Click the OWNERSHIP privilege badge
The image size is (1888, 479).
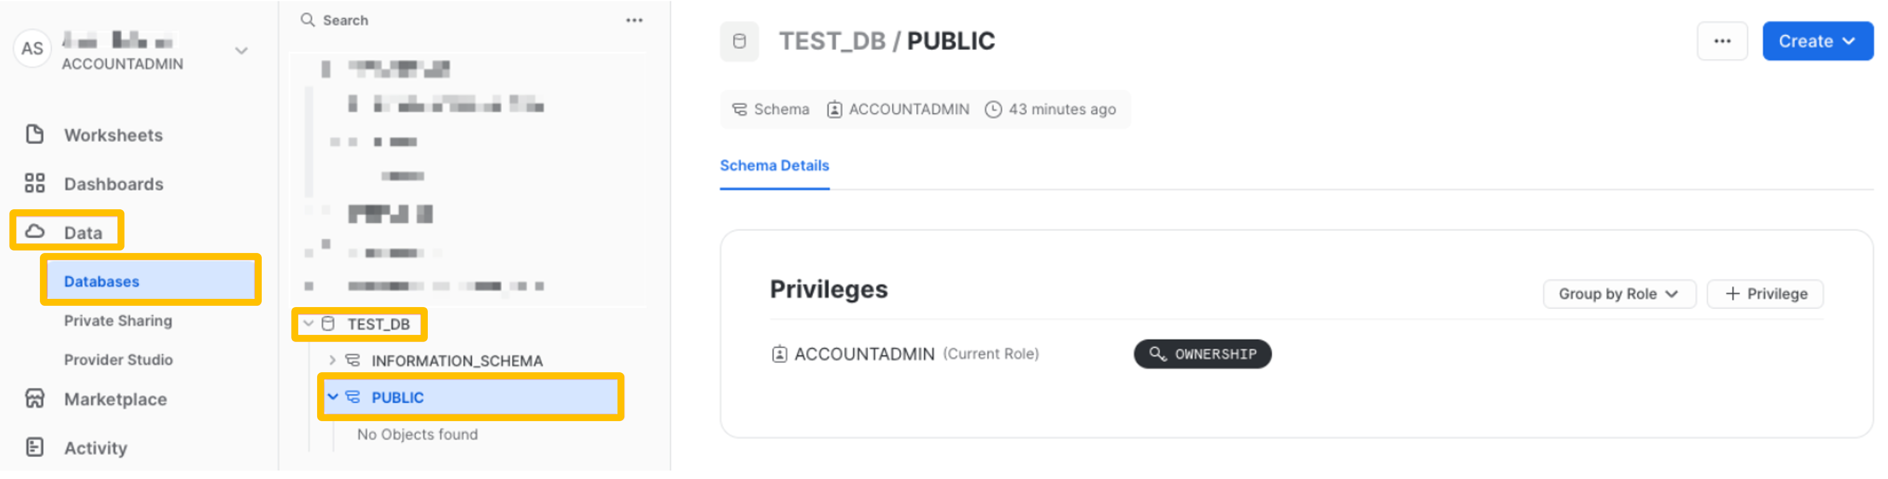[x=1202, y=355]
